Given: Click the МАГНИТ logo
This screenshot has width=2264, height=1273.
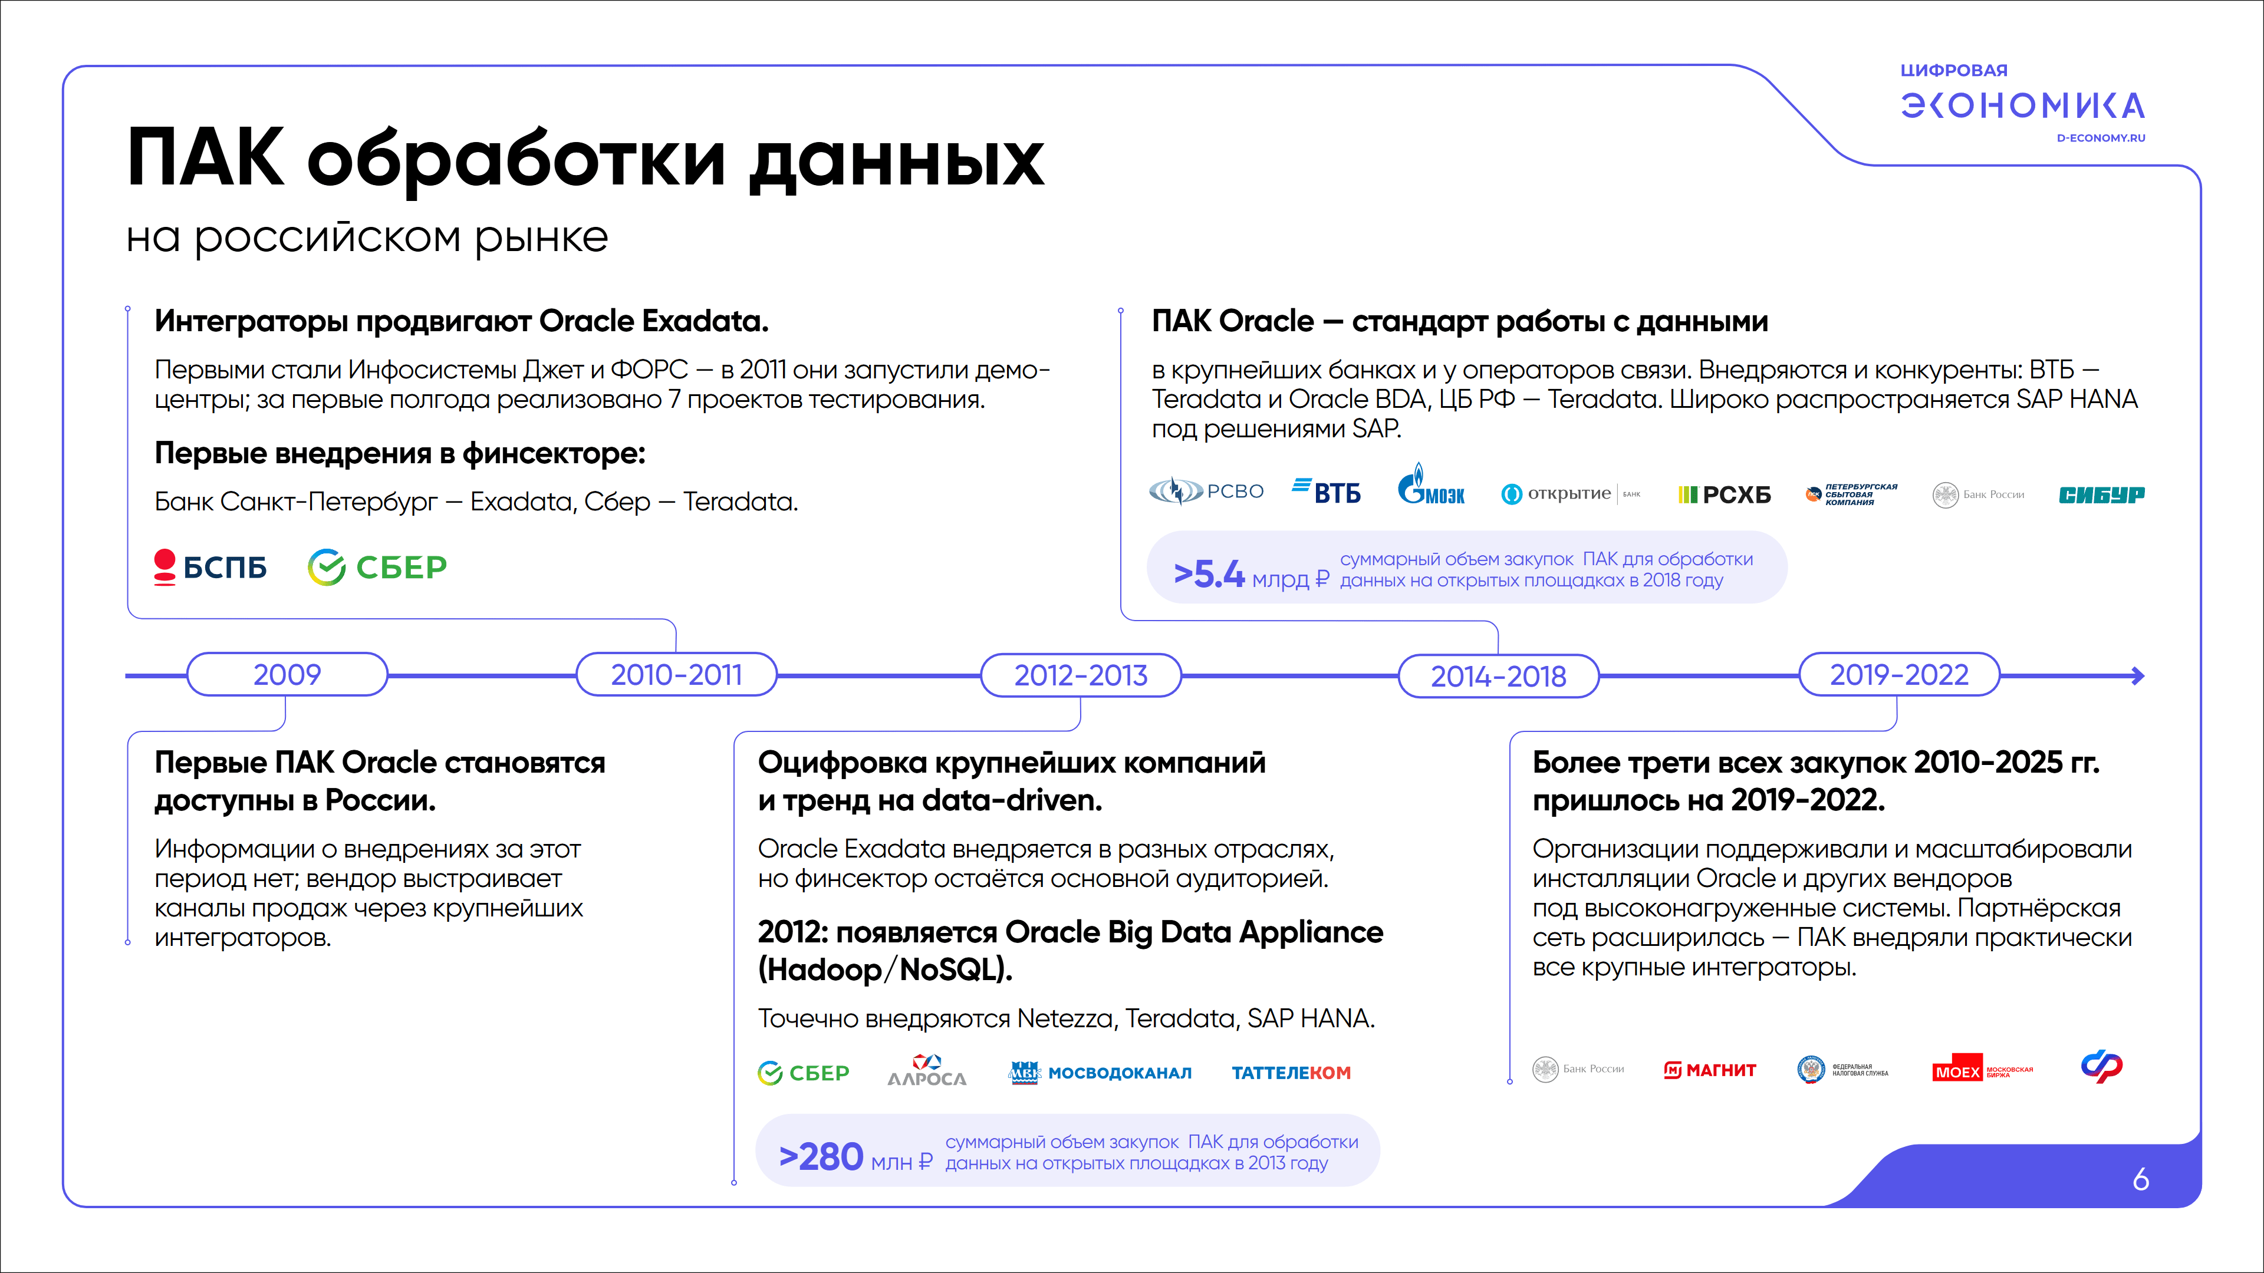Looking at the screenshot, I should [1710, 1070].
